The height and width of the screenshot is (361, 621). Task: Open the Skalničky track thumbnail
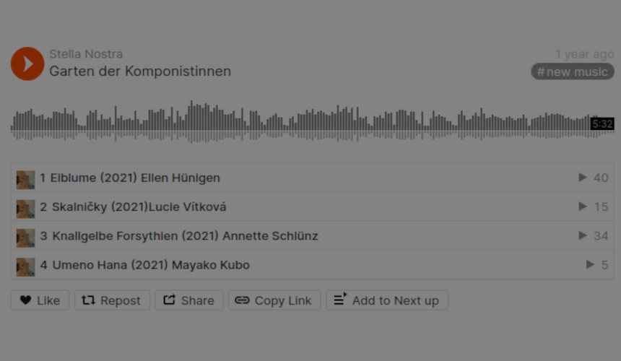click(25, 209)
